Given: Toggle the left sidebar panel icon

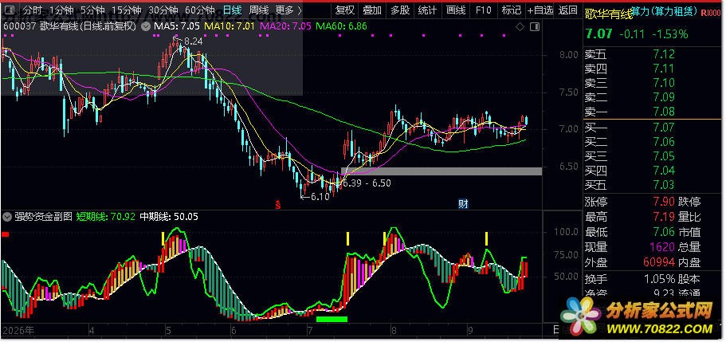Looking at the screenshot, I should (10, 10).
